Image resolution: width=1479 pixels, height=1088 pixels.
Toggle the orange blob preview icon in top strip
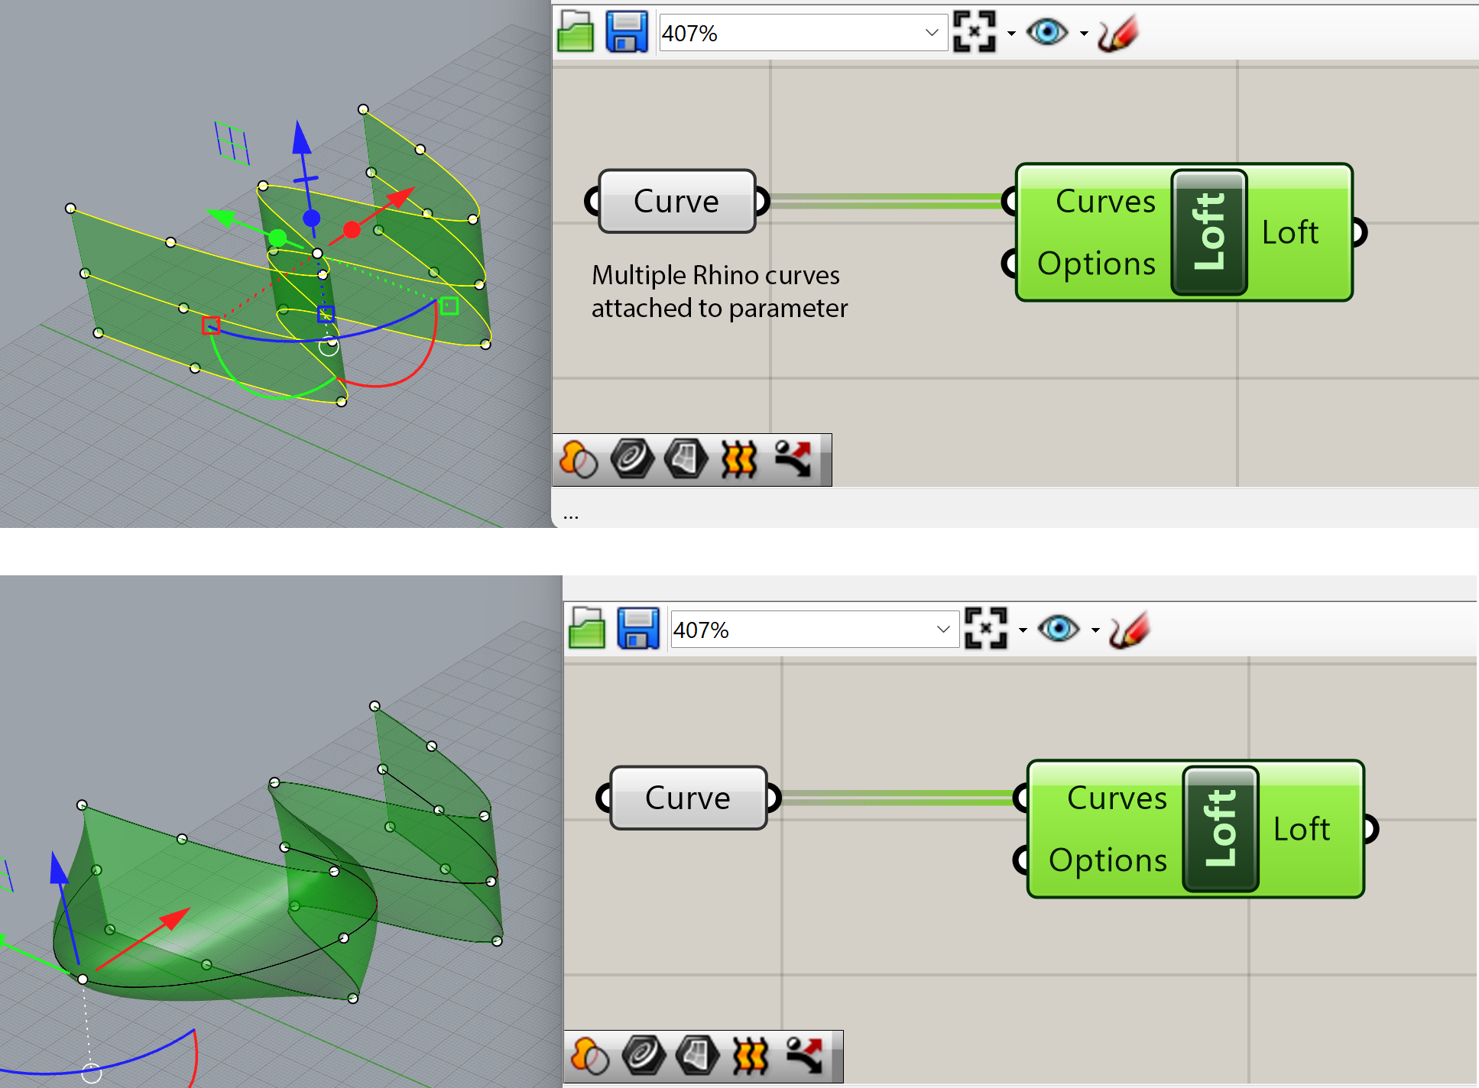pos(579,460)
